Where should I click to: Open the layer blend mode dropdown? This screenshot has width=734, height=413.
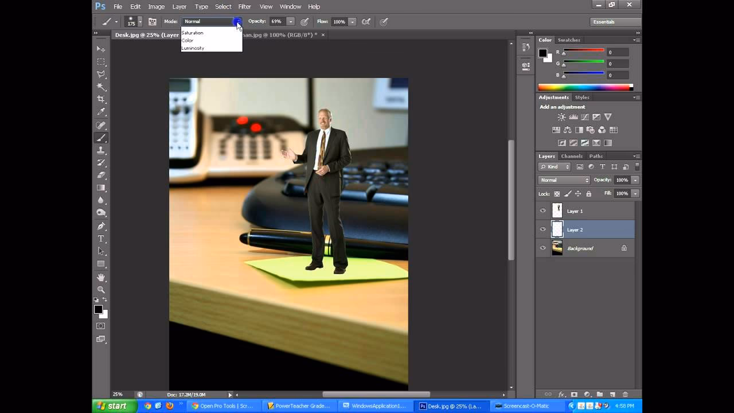pos(564,180)
